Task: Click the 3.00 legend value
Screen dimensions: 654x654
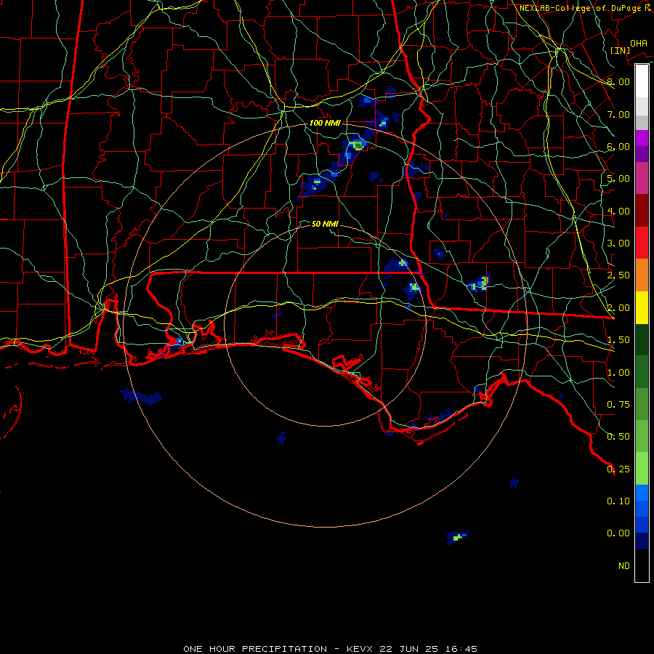Action: [618, 243]
